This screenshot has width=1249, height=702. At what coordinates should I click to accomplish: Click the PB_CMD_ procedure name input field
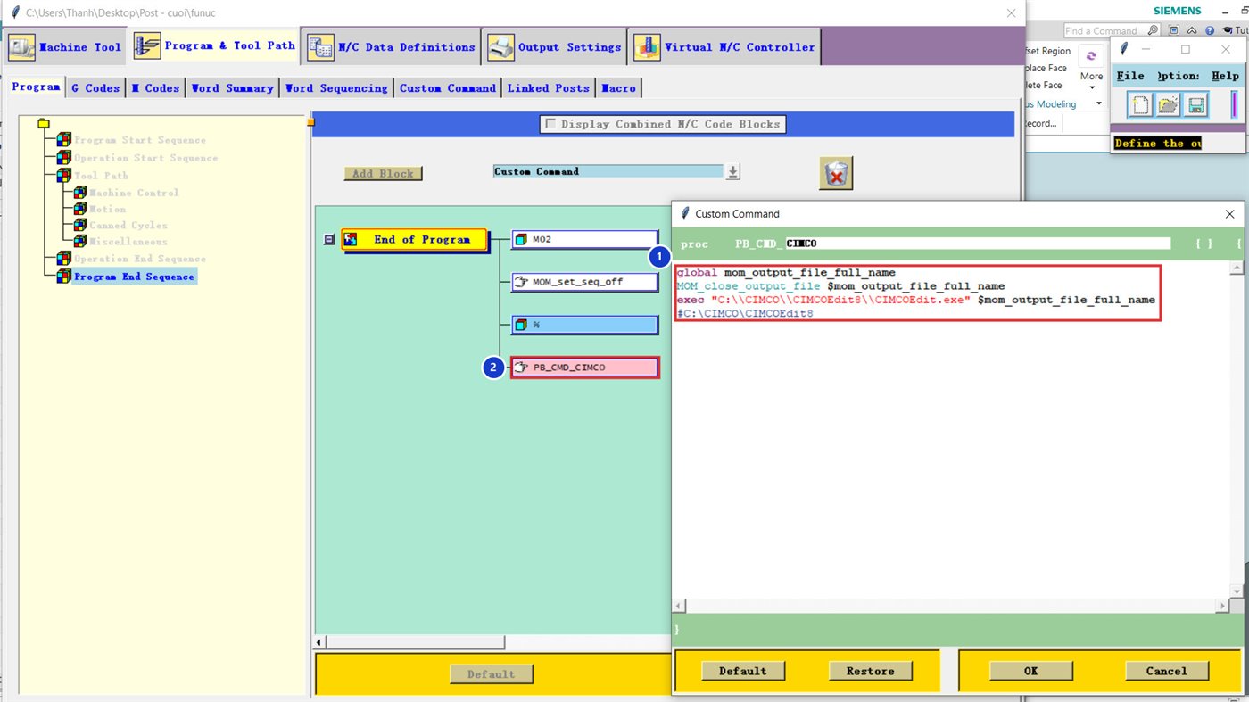point(978,244)
